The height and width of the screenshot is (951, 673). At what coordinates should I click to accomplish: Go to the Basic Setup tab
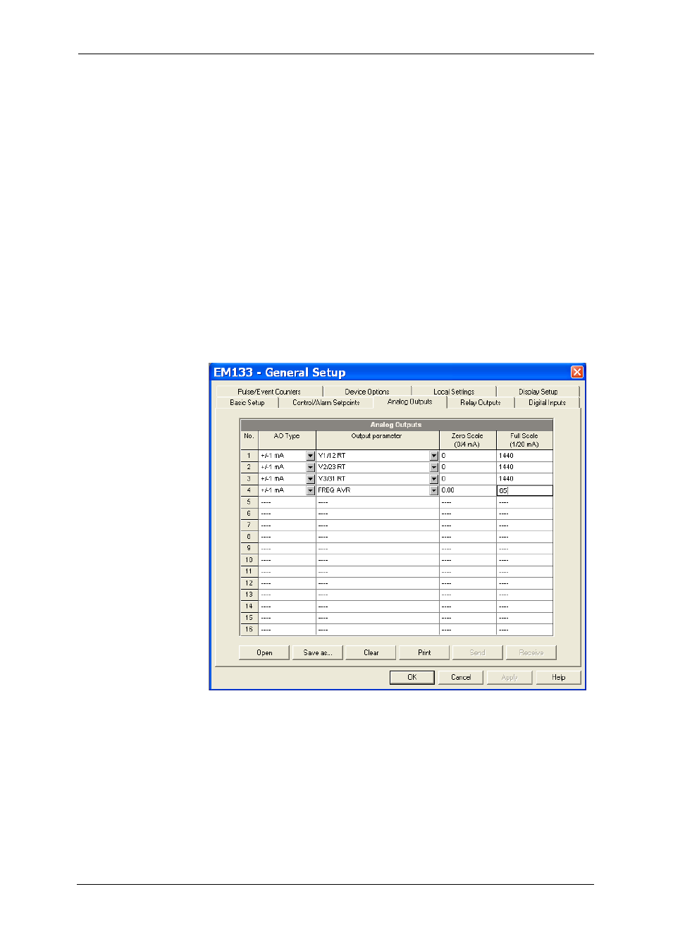(x=247, y=403)
